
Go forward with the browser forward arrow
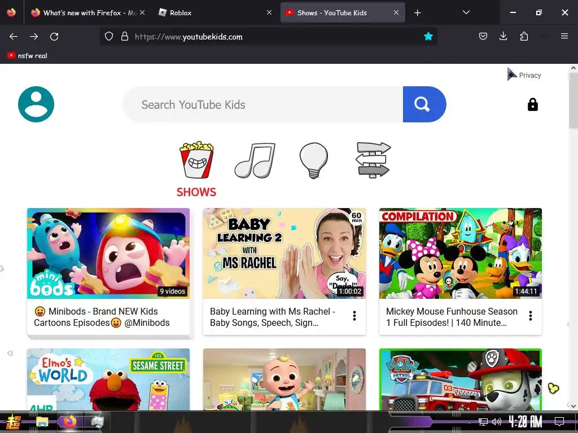(34, 37)
